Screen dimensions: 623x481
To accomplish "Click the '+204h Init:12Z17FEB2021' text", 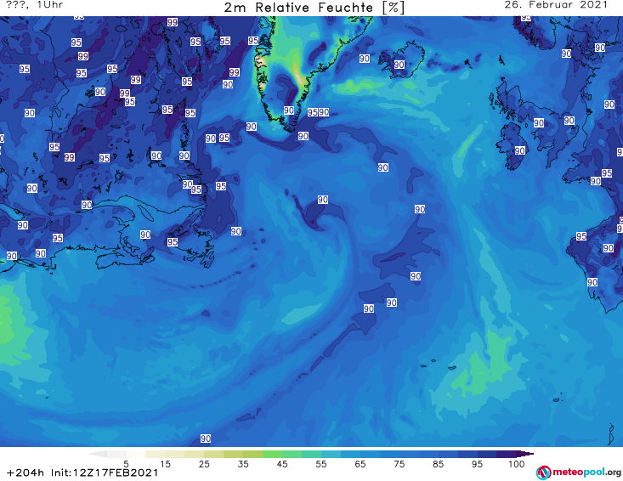I will (82, 473).
